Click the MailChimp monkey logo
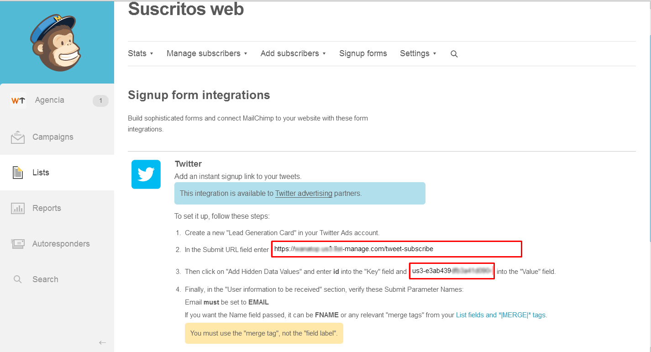Viewport: 651px width, 352px height. pos(55,42)
